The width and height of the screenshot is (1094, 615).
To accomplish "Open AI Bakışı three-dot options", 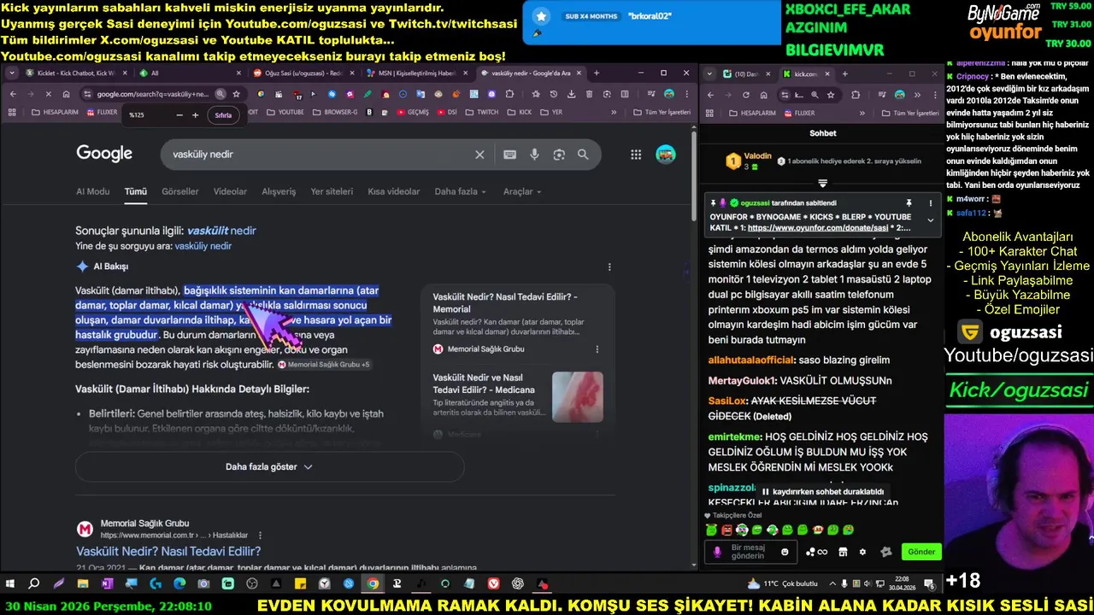I will click(609, 266).
